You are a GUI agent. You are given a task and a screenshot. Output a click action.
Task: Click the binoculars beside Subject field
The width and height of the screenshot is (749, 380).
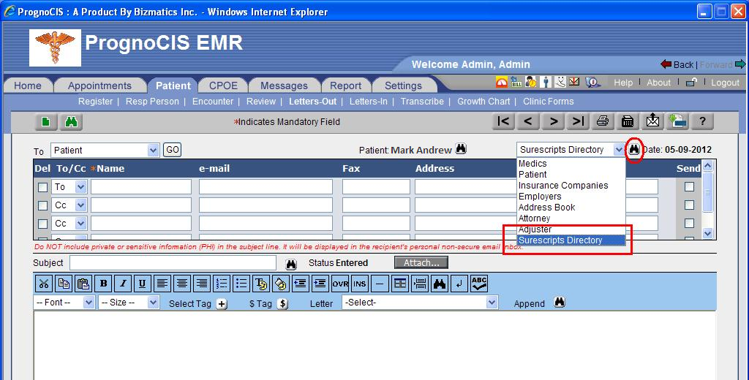point(291,264)
